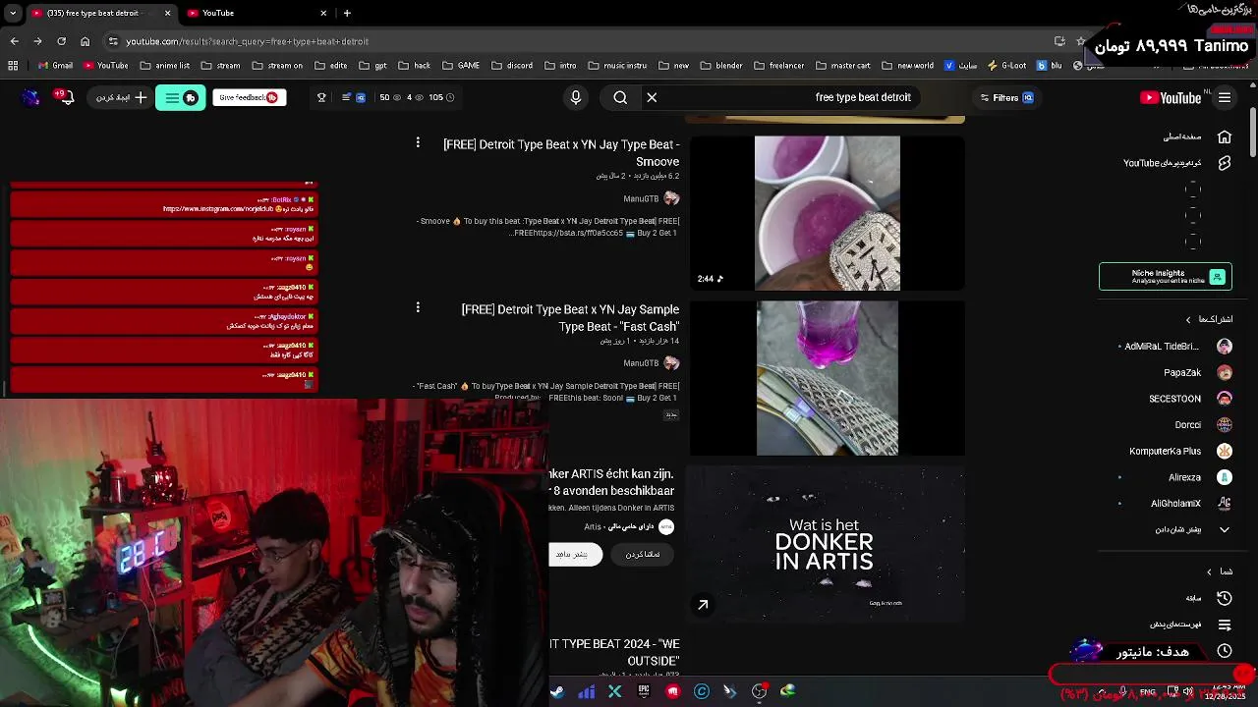Click the YouTube Create plus button

click(122, 97)
